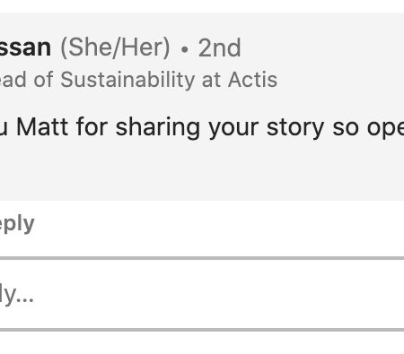
Task: Click the (She/Her) pronouns label
Action: [x=115, y=47]
